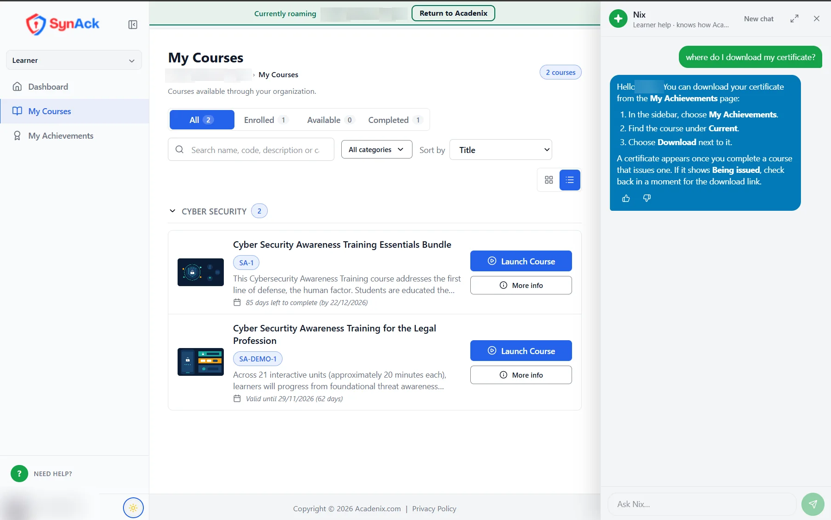View more info on Essentials Bundle
This screenshot has height=520, width=831.
coord(521,285)
